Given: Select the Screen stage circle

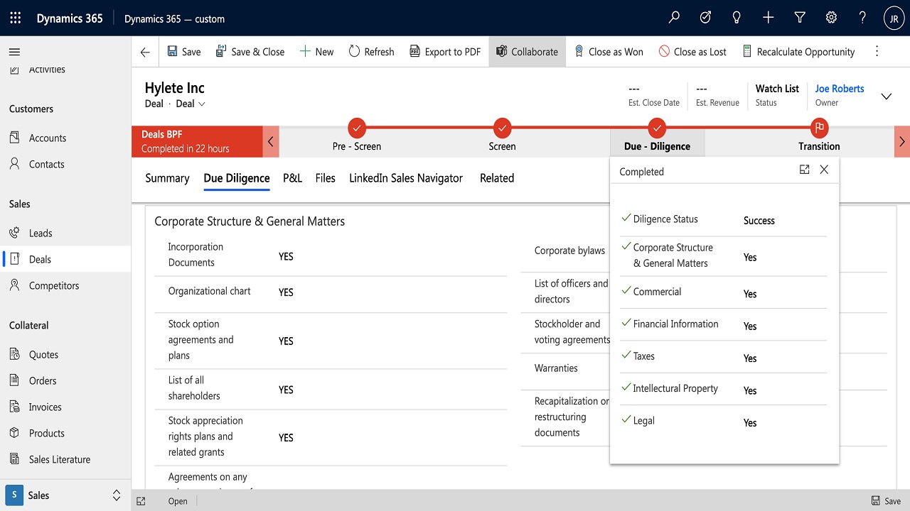Looking at the screenshot, I should (x=502, y=128).
